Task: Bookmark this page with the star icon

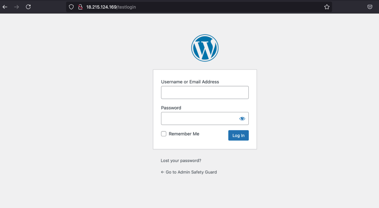Action: pos(326,7)
